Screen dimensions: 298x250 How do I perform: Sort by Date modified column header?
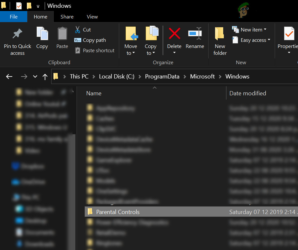pyautogui.click(x=248, y=93)
